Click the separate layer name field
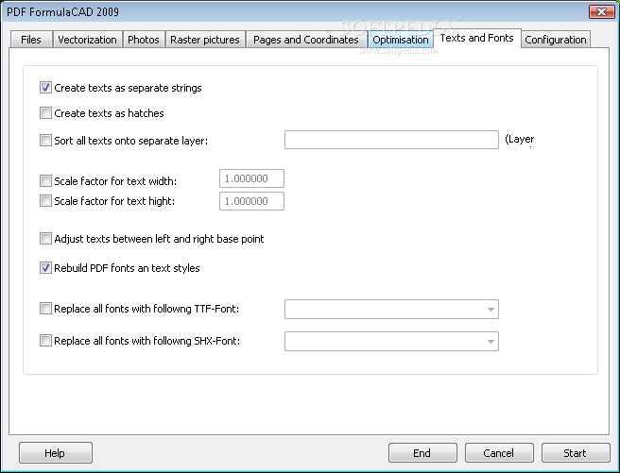The image size is (620, 473). point(391,140)
